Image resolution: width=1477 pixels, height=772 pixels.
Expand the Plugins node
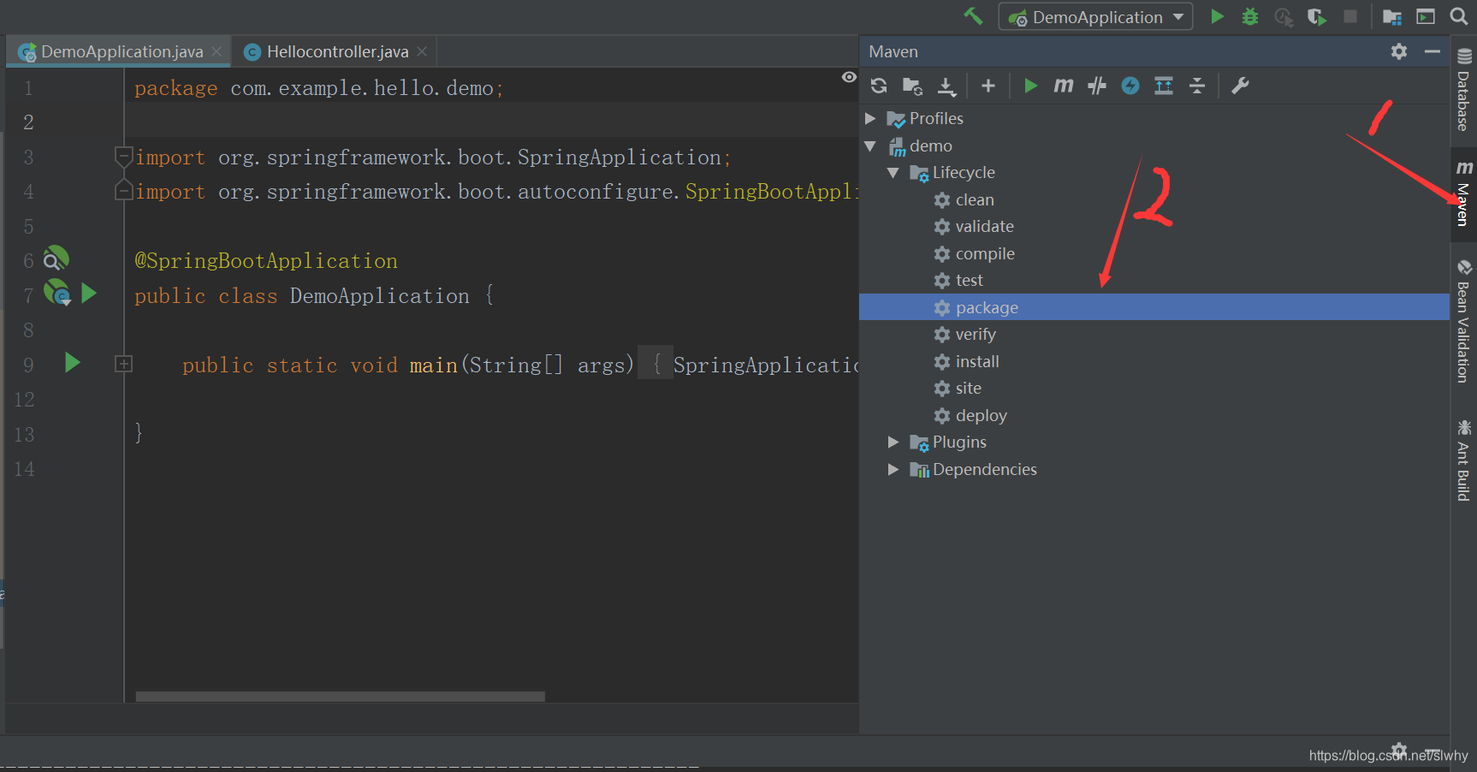click(x=893, y=442)
